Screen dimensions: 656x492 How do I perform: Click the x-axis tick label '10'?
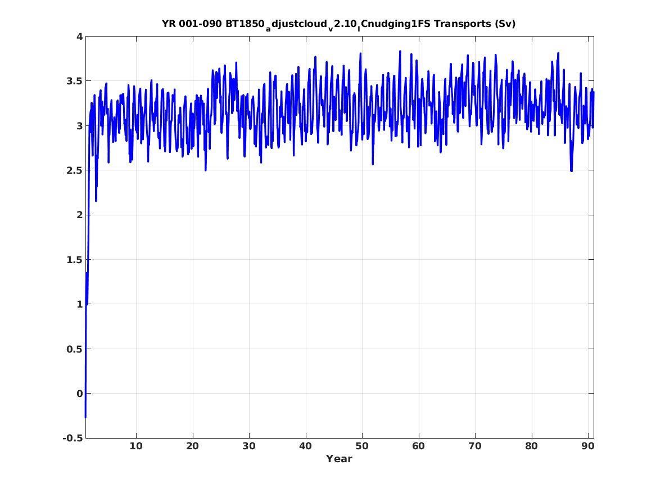pyautogui.click(x=136, y=446)
